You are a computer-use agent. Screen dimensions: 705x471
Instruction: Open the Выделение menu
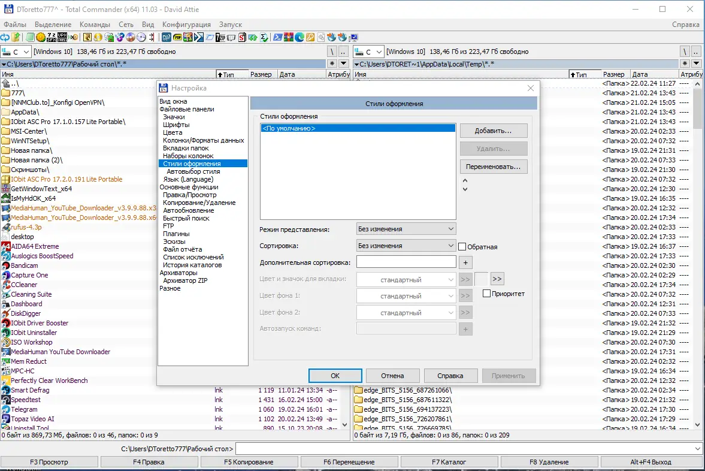pyautogui.click(x=53, y=25)
